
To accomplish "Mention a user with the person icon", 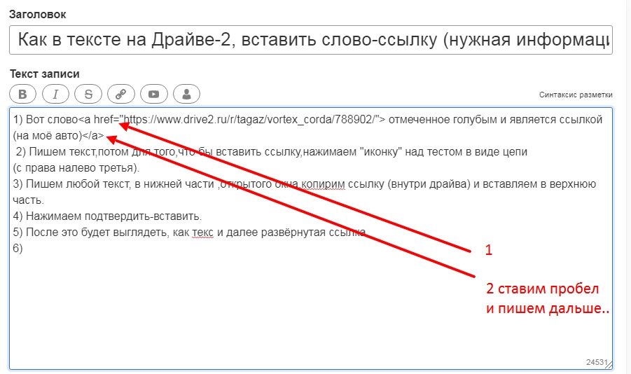I will click(x=186, y=95).
